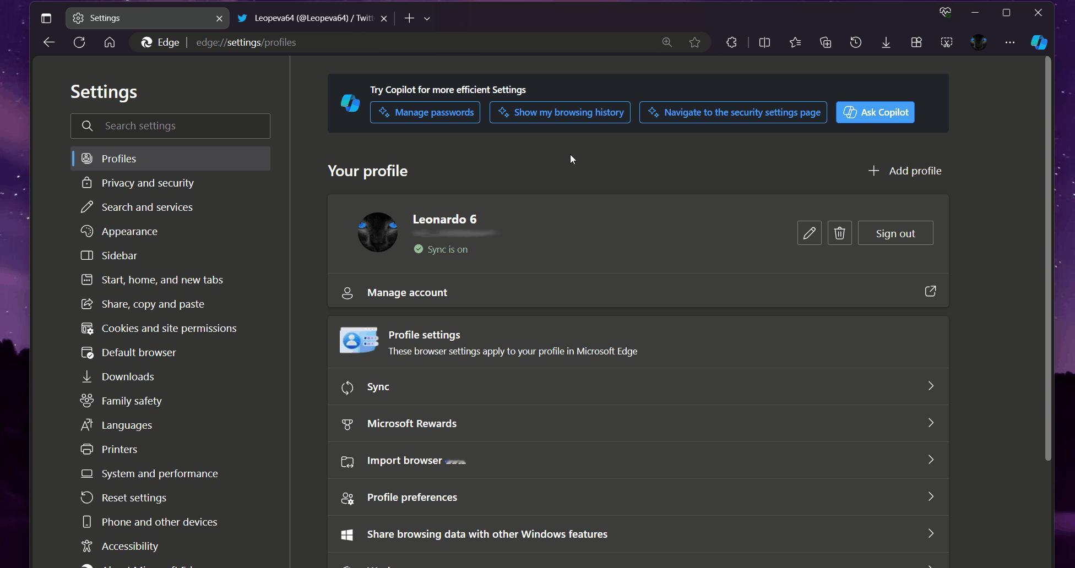The height and width of the screenshot is (568, 1075).
Task: Click the Apps toolbar icon
Action: click(x=916, y=42)
